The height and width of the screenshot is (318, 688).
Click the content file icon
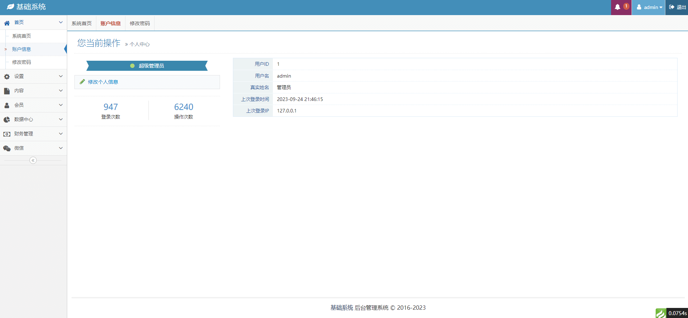click(7, 91)
